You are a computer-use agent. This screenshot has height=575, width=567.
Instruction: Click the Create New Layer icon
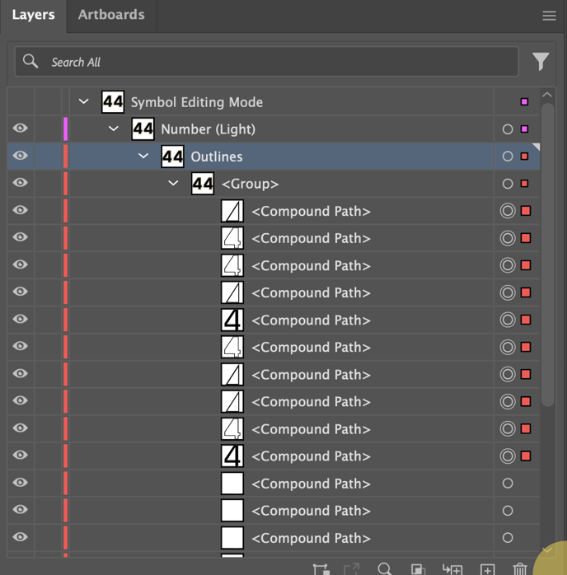pos(487,568)
